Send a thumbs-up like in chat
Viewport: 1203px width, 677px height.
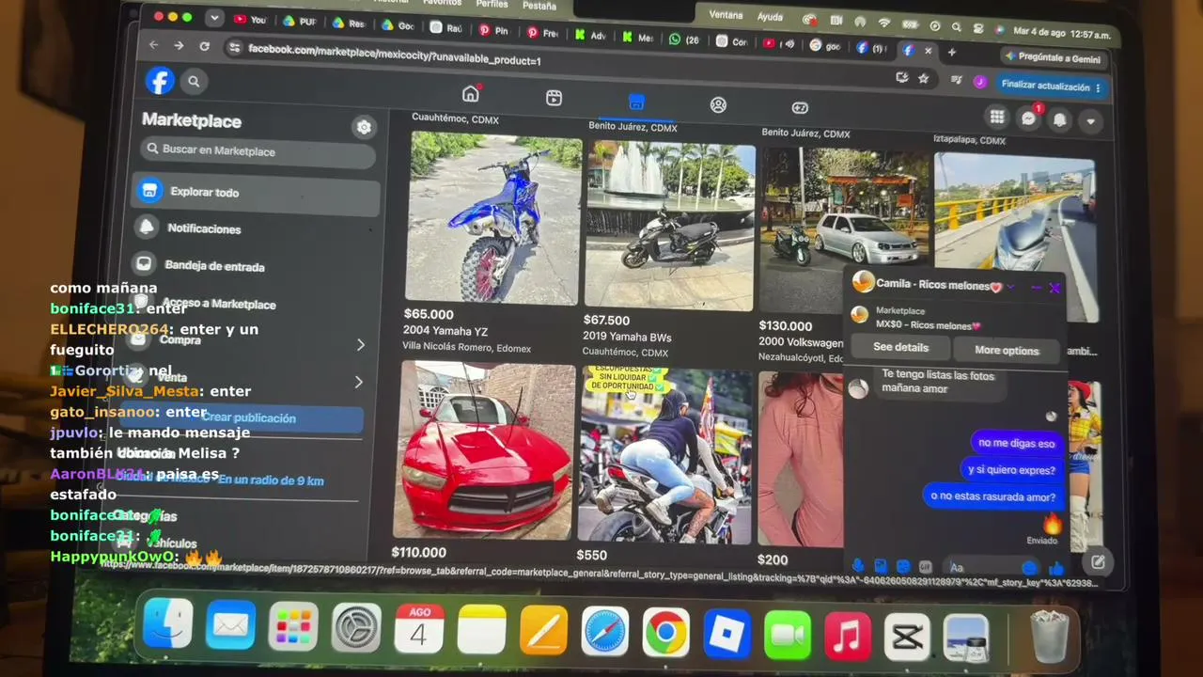pos(1056,568)
